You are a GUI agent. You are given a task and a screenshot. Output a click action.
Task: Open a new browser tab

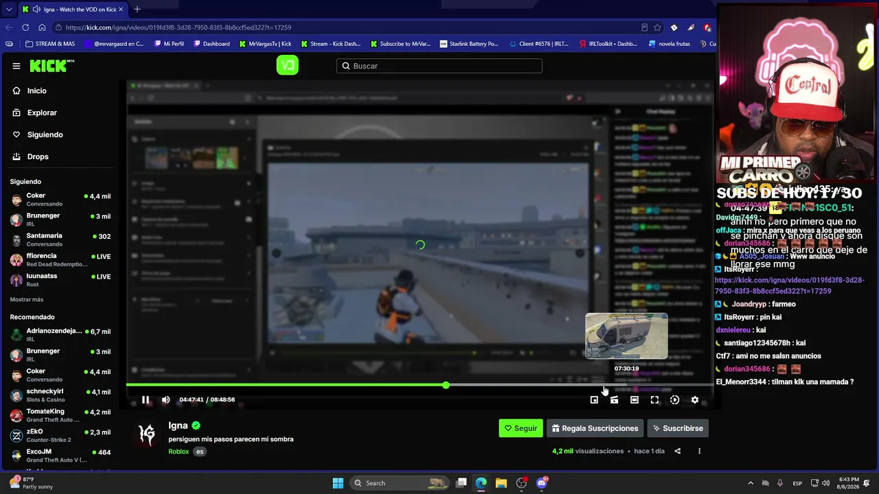point(137,10)
